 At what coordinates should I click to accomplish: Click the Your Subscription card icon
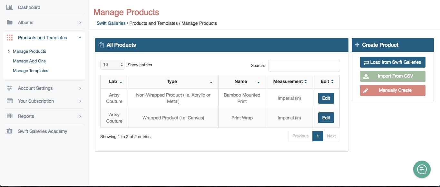[x=10, y=101]
